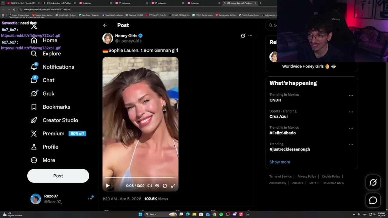Open Bookmarks icon in sidebar

[34, 107]
